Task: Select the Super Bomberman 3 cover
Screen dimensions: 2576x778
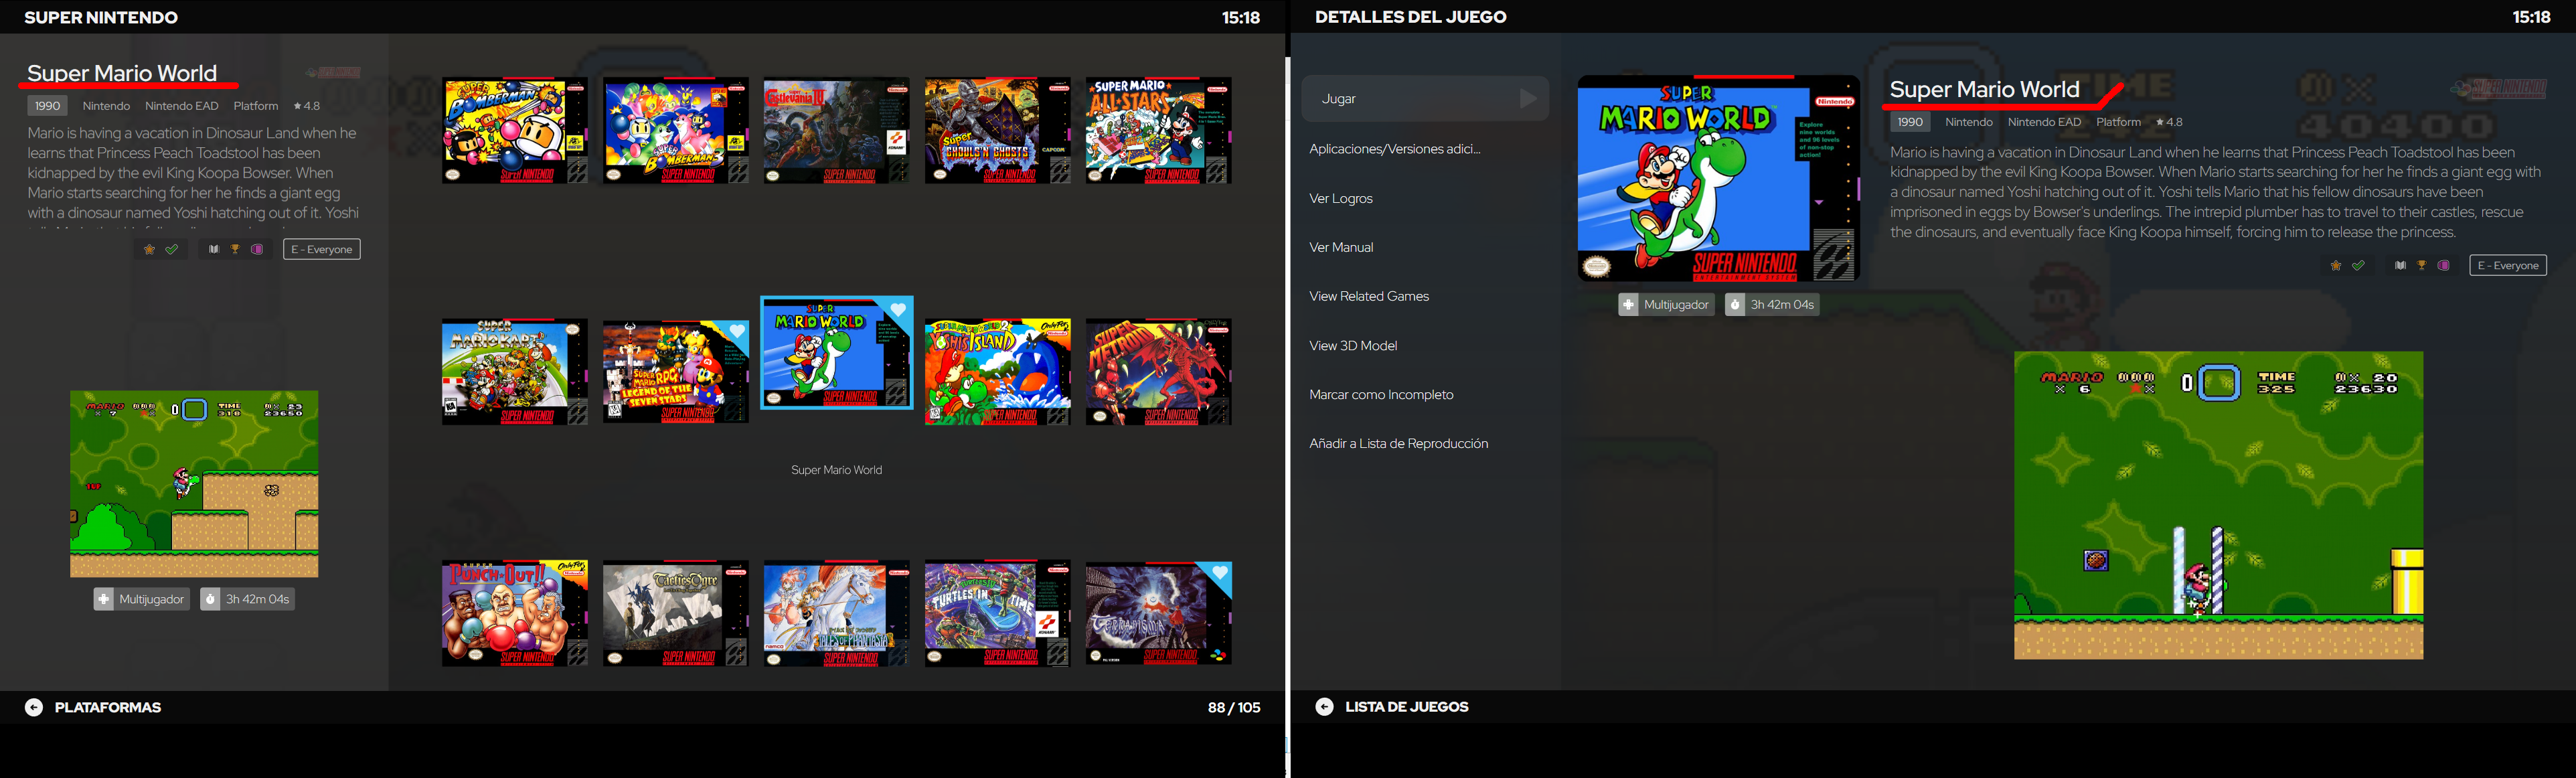Action: click(x=676, y=131)
